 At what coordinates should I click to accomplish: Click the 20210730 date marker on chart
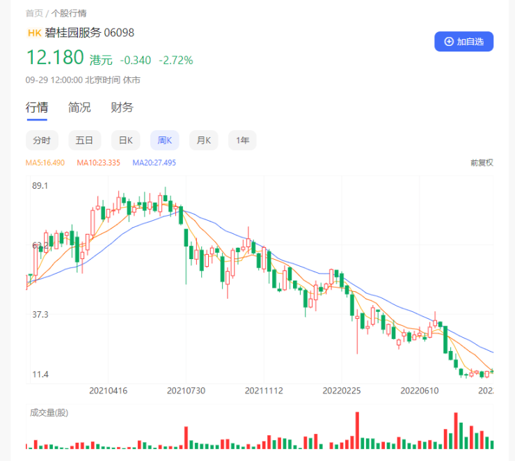187,391
